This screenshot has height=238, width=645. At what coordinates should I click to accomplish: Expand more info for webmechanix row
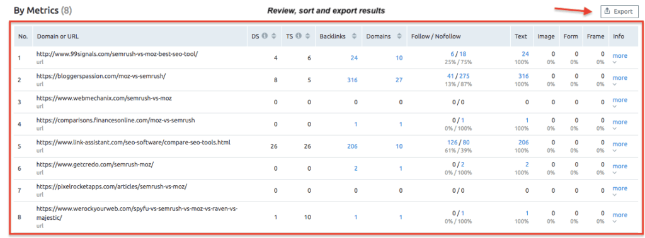click(x=620, y=100)
